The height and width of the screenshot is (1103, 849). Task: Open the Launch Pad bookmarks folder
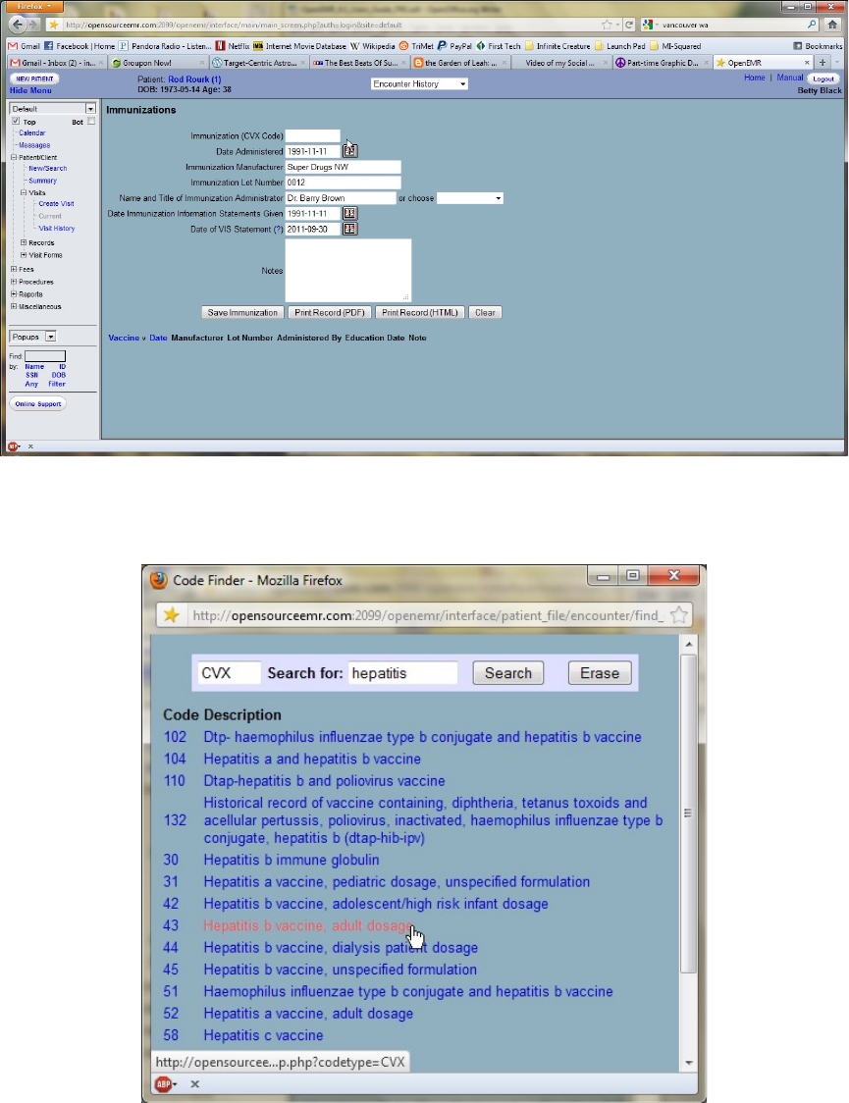tap(619, 46)
